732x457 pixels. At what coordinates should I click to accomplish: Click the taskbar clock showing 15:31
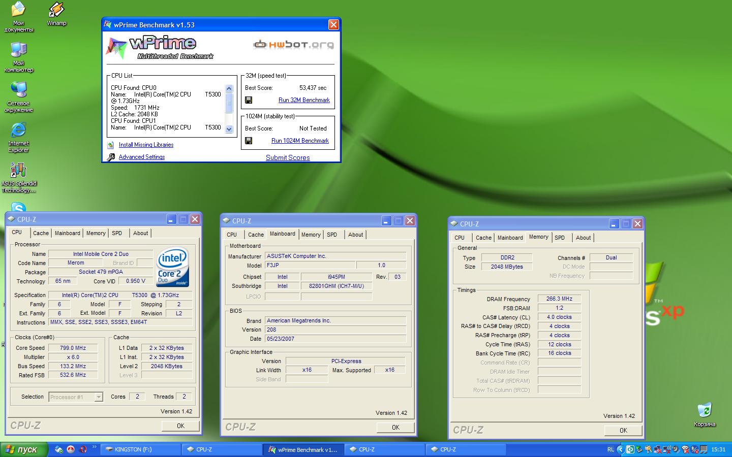point(718,449)
